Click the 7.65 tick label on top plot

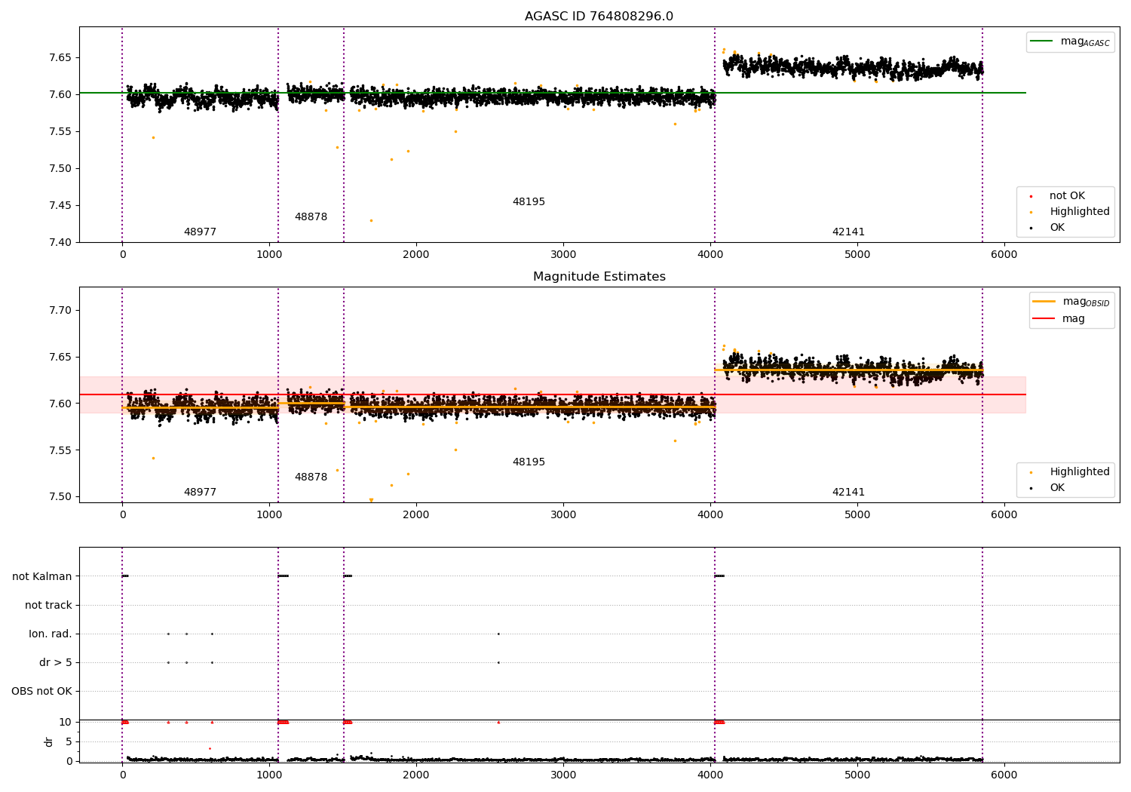(x=60, y=58)
